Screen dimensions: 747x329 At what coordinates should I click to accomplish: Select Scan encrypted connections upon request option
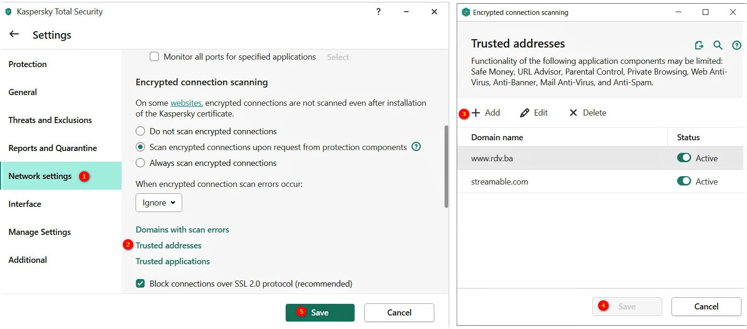tap(140, 147)
